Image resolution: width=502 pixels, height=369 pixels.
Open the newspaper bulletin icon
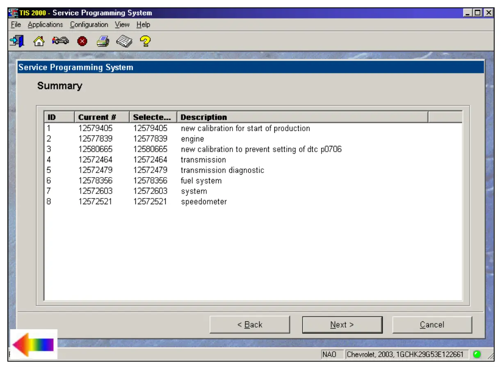click(124, 41)
